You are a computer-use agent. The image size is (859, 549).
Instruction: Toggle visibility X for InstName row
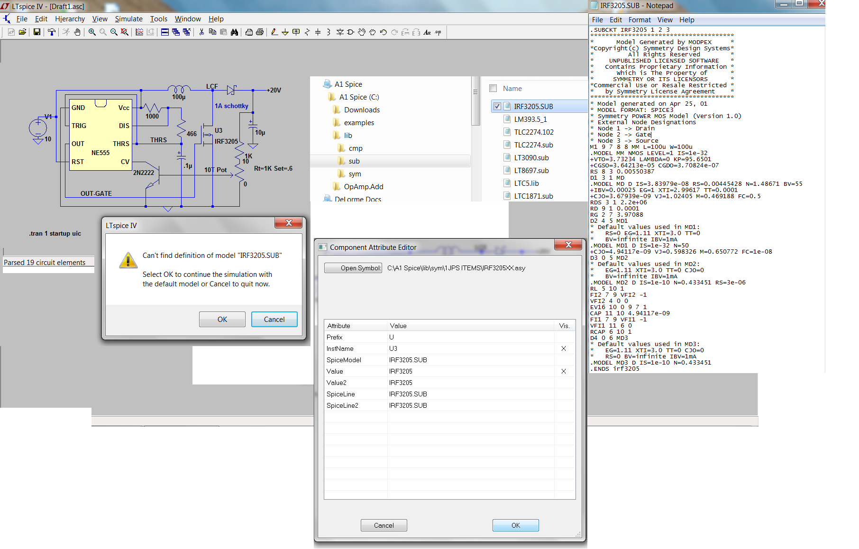(x=564, y=348)
